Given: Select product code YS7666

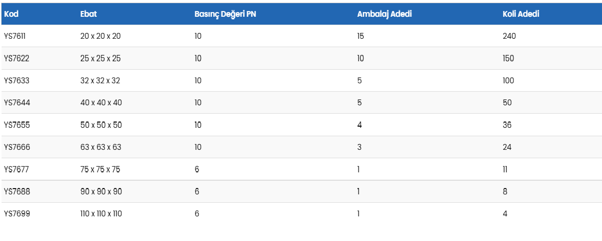Looking at the screenshot, I should [x=17, y=147].
